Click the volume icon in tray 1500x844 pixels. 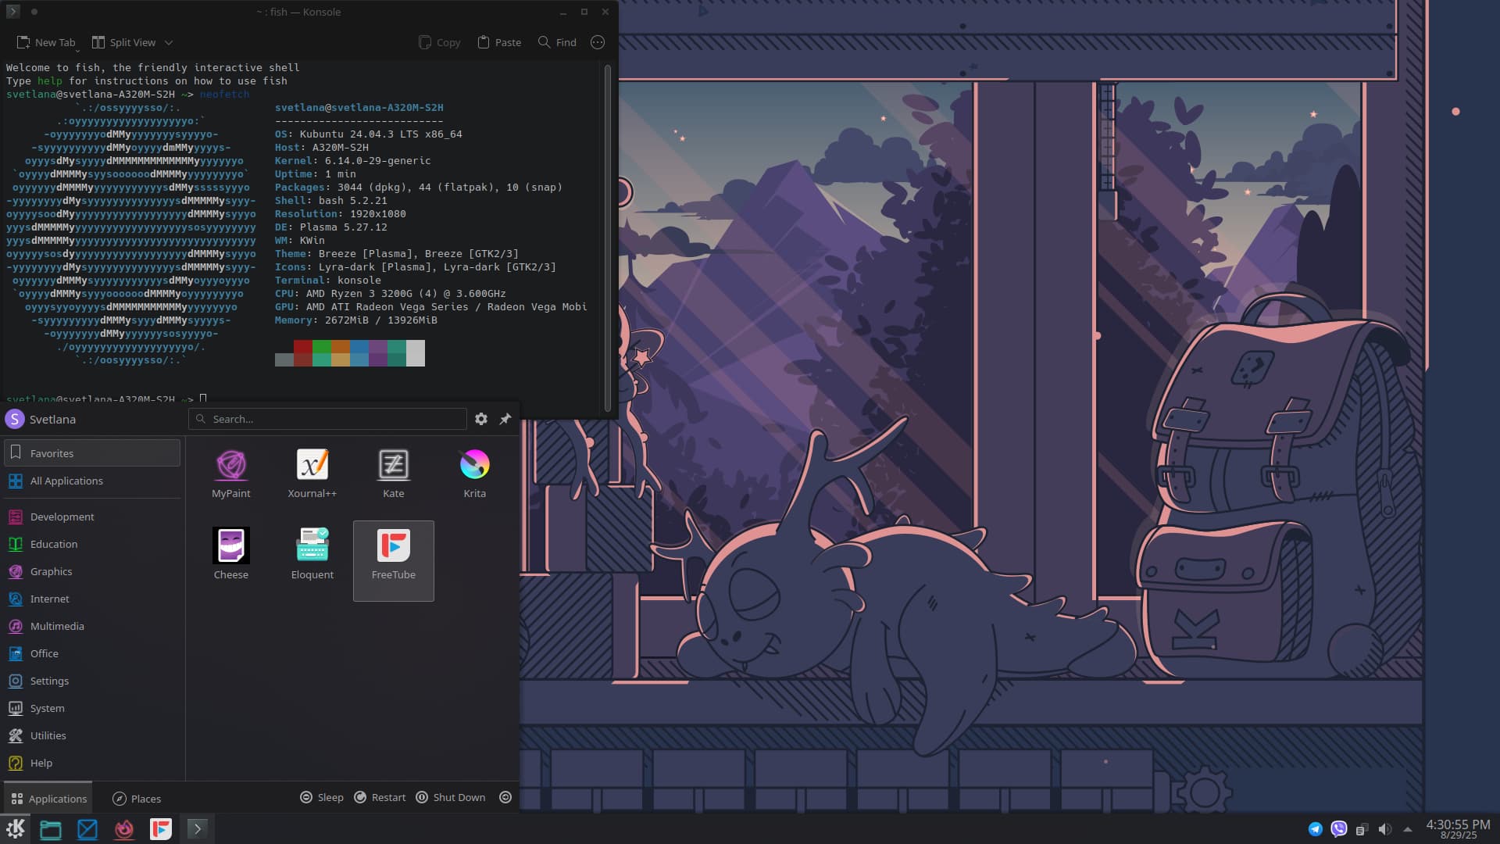click(x=1385, y=829)
